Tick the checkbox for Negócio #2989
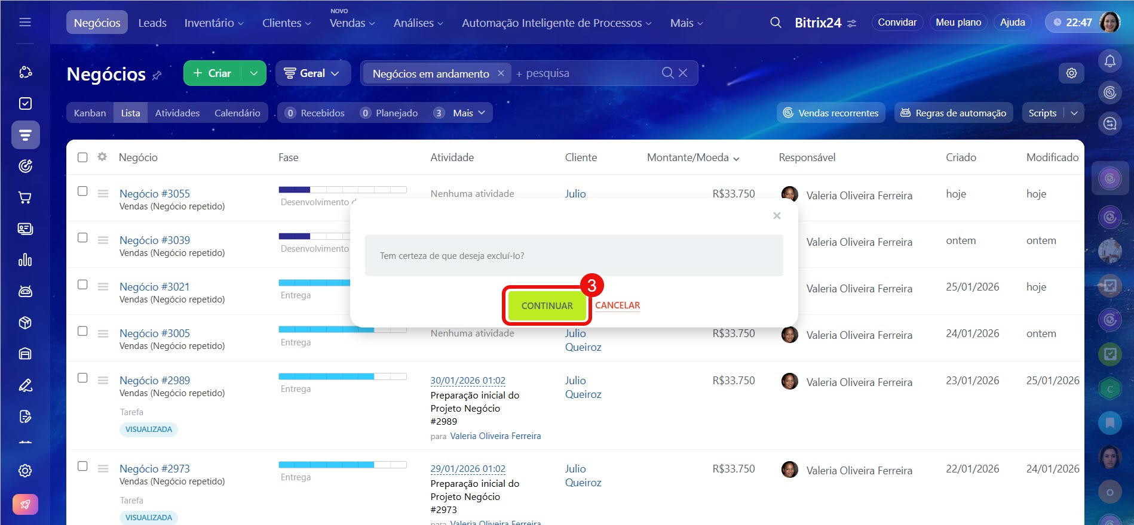 point(82,378)
